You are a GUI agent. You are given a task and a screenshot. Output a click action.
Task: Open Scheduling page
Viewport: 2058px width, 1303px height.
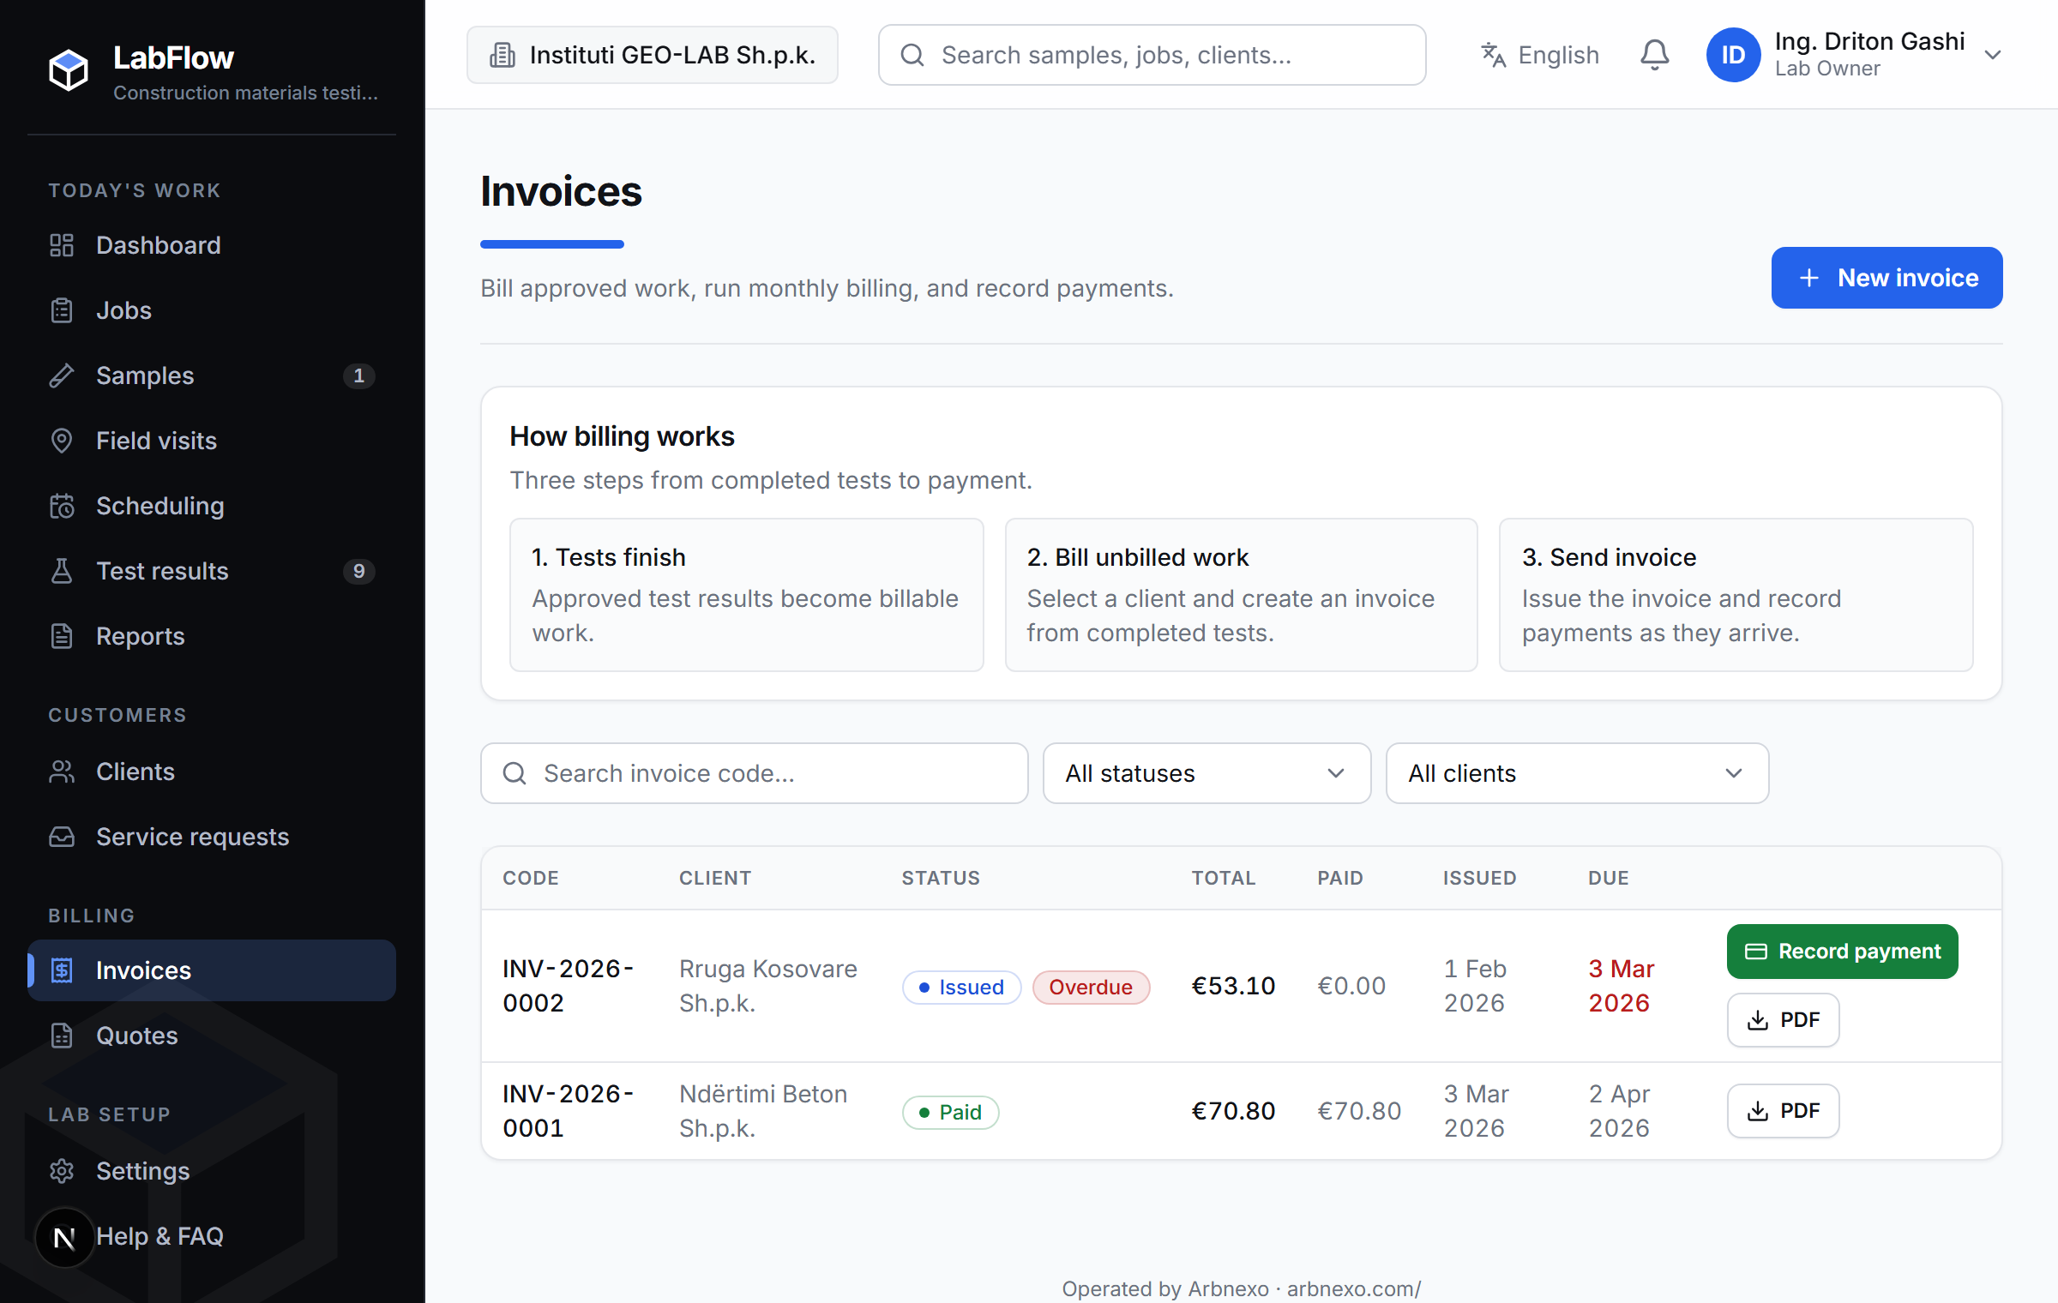point(212,506)
